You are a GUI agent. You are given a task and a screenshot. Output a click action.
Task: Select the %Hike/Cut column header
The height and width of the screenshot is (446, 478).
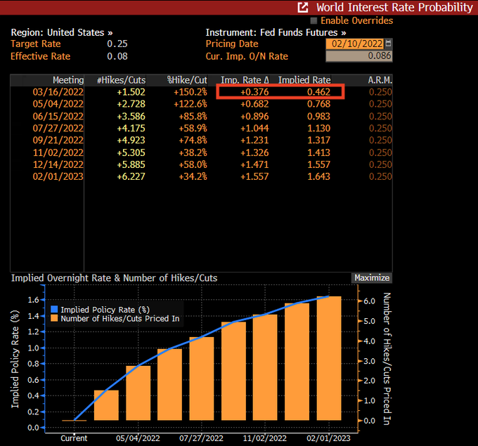click(186, 80)
